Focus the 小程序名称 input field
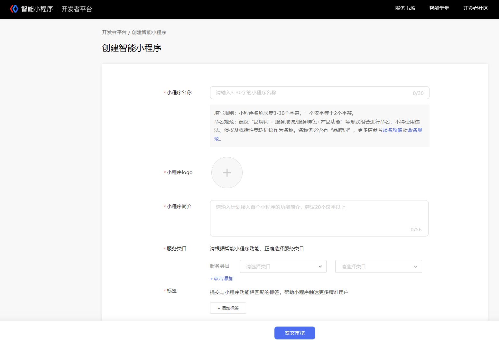The image size is (499, 342). (x=319, y=93)
